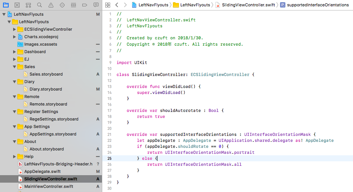Open the related items grid menu
The height and width of the screenshot is (192, 353).
coord(108,5)
